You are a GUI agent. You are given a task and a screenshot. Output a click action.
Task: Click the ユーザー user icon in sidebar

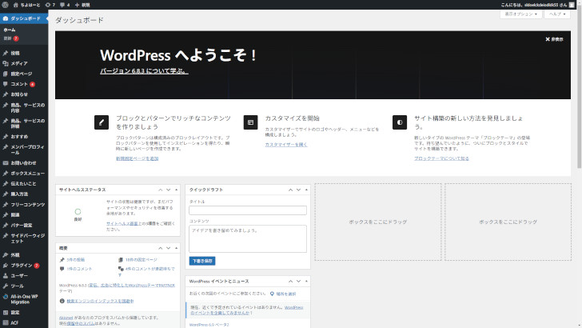5,276
